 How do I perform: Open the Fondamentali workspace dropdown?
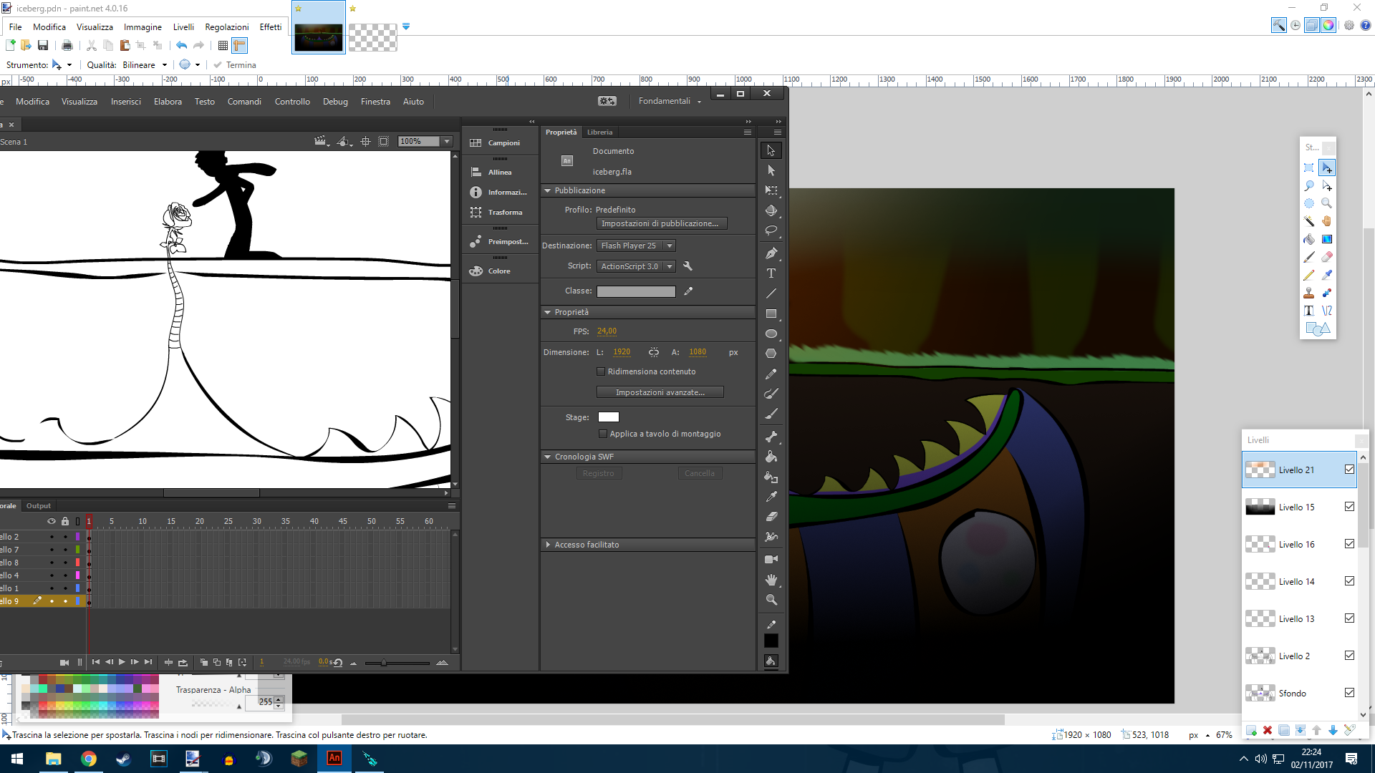coord(670,102)
